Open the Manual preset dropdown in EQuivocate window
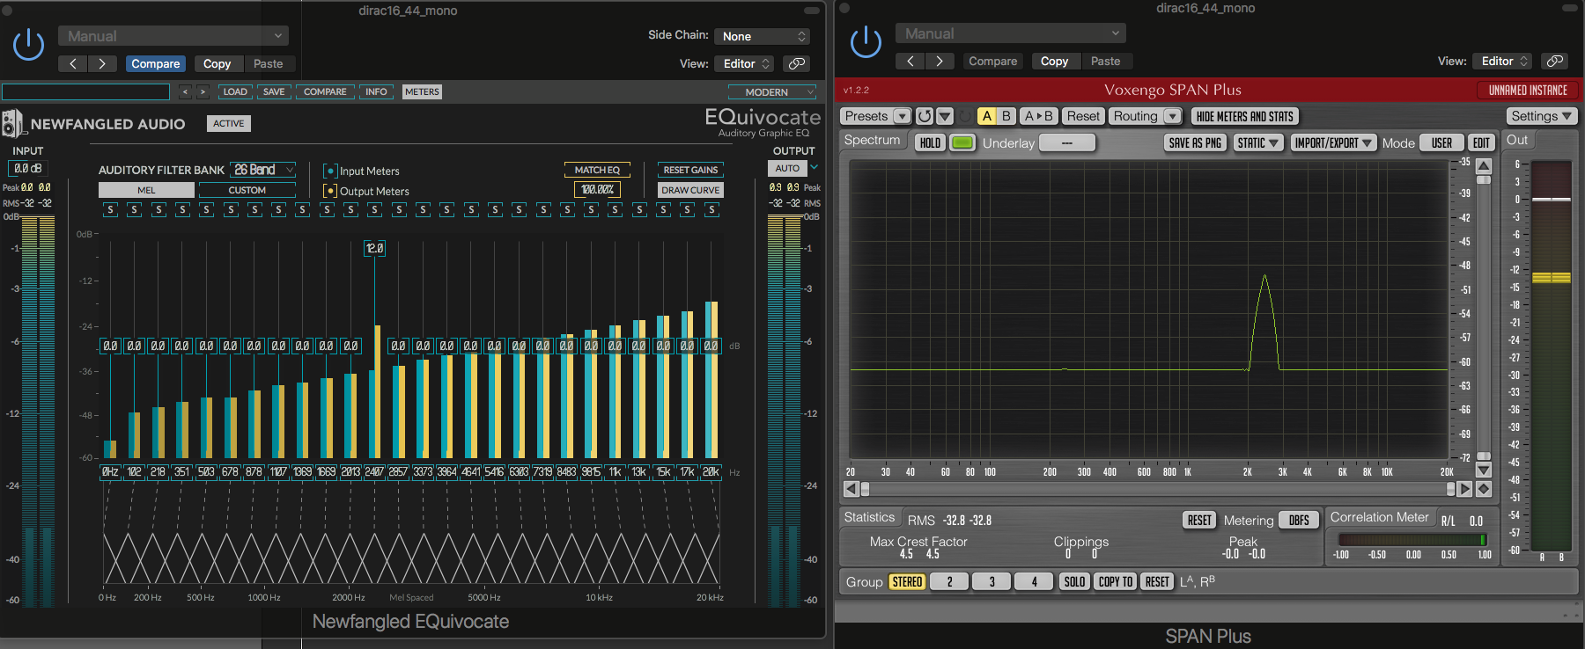Screen dimensions: 1585x649 tap(173, 36)
